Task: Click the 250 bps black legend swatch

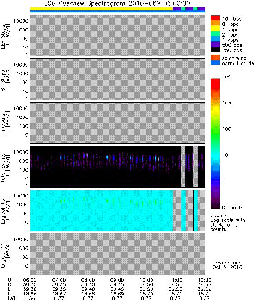Action: click(215, 49)
